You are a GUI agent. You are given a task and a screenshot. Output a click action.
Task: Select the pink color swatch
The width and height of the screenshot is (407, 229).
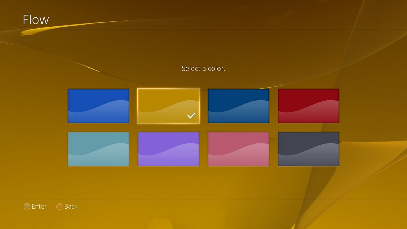coord(238,149)
